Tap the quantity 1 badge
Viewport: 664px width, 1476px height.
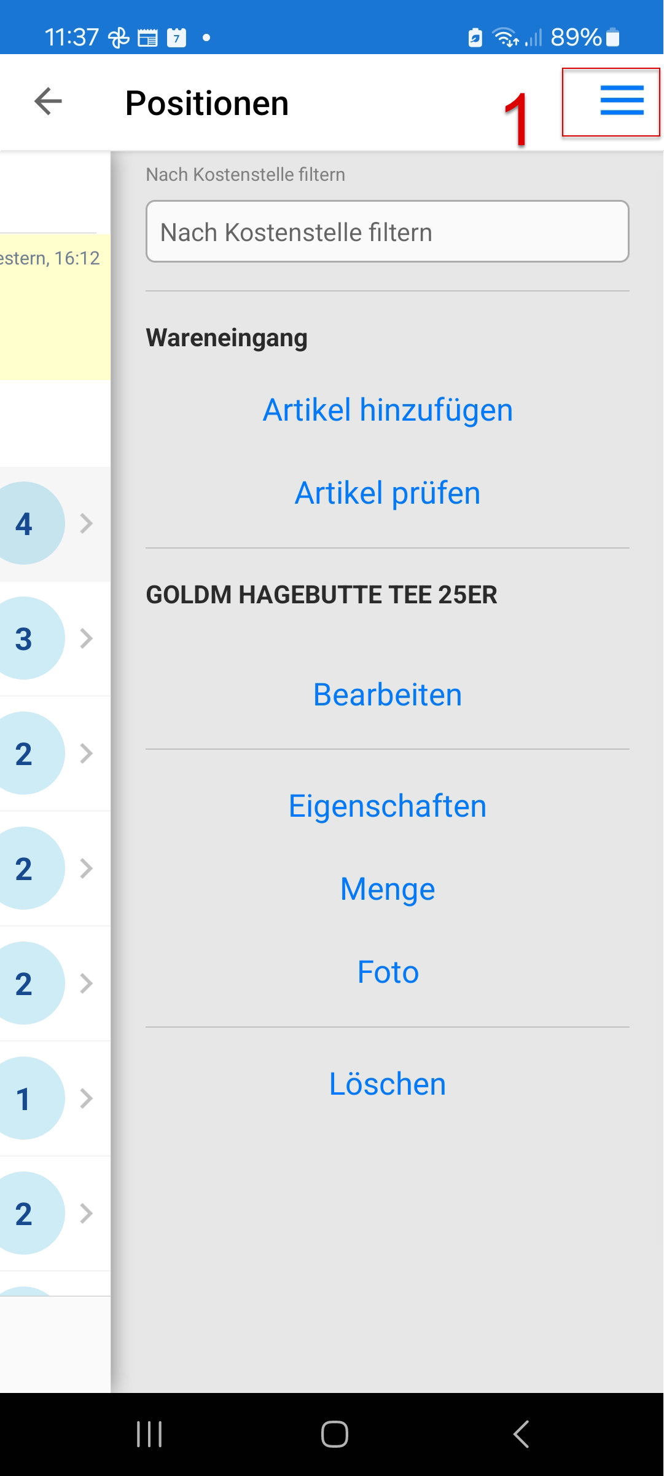25,1098
